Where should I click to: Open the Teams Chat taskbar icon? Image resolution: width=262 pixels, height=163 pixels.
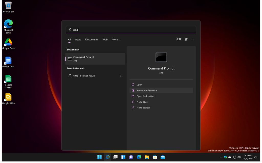click(131, 157)
